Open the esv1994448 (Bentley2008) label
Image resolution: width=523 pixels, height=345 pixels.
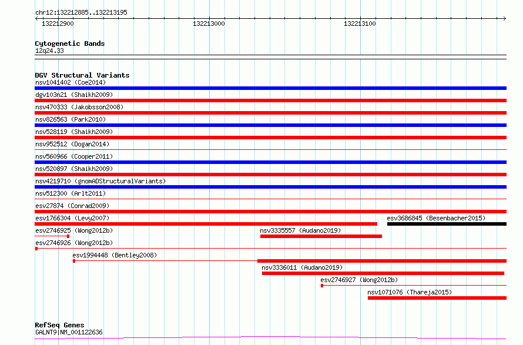click(x=115, y=255)
